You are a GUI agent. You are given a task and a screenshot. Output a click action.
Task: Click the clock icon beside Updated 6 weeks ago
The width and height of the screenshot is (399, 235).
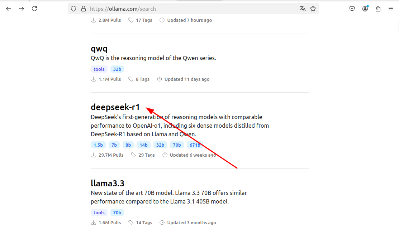(165, 155)
